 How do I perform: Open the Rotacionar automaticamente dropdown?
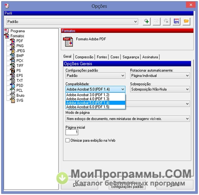tap(160, 76)
